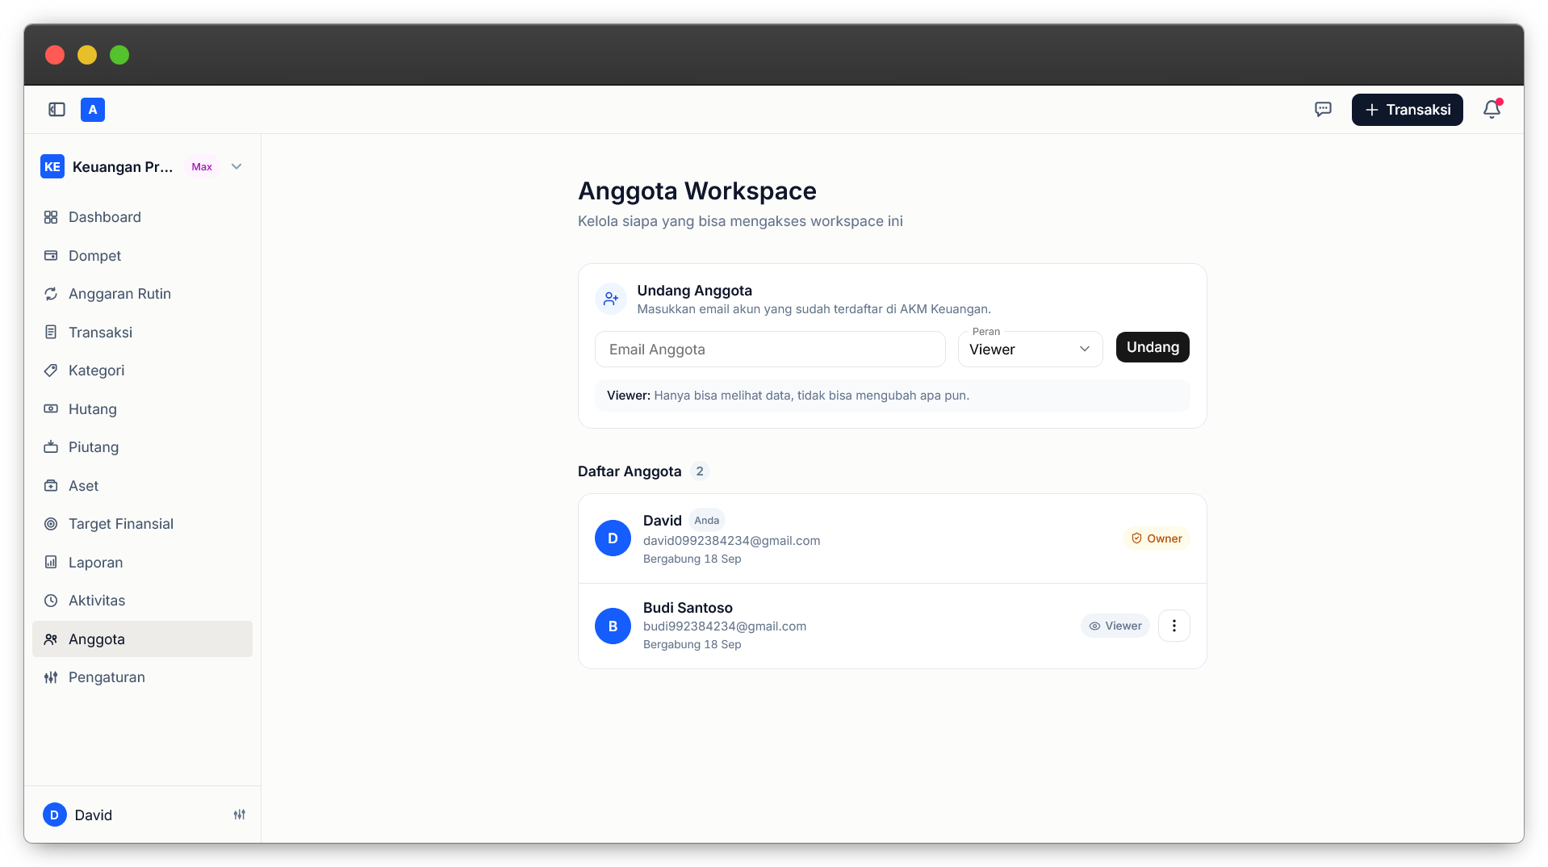1548x867 pixels.
Task: Click the Aset briefcase icon
Action: point(51,486)
